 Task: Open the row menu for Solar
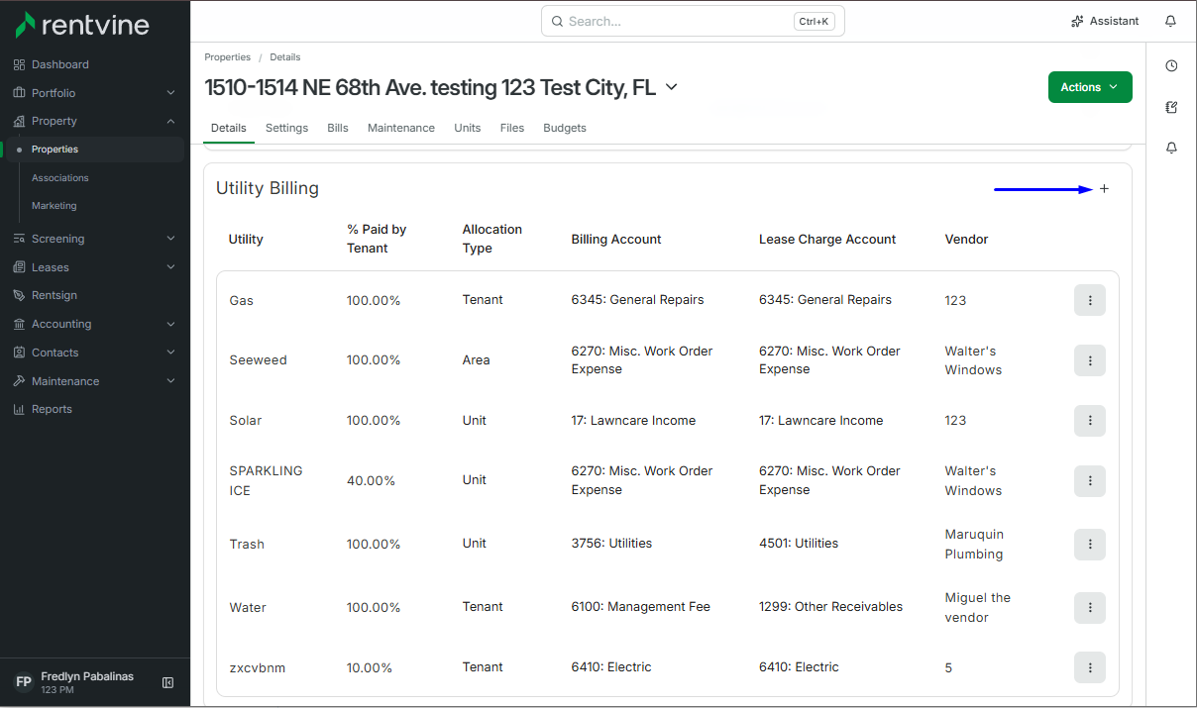[1090, 421]
